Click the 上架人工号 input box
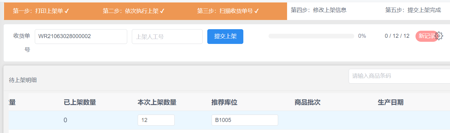Viewport: 450px width, 133px height. 167,37
